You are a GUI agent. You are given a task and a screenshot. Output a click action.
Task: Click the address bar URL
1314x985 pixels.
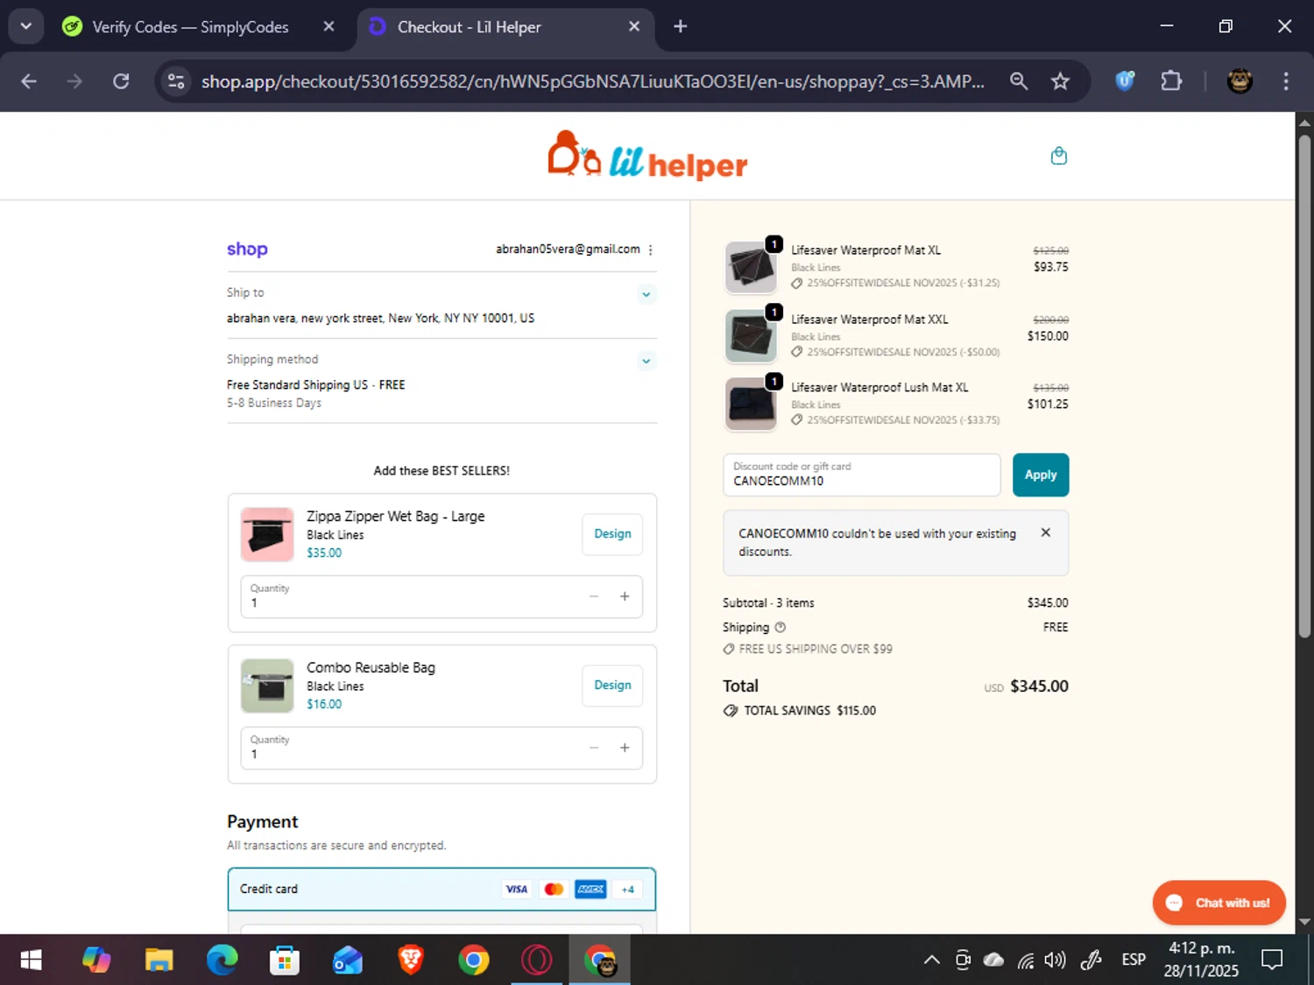(x=592, y=81)
